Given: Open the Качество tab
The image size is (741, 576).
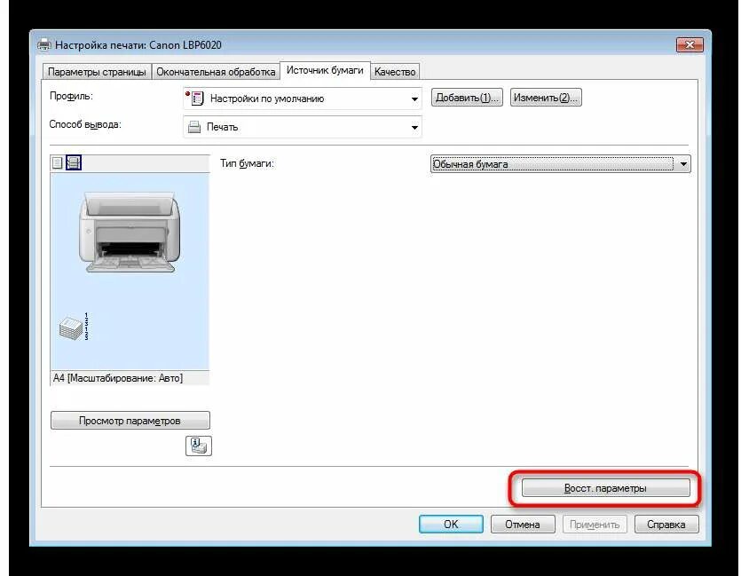Looking at the screenshot, I should [x=395, y=72].
